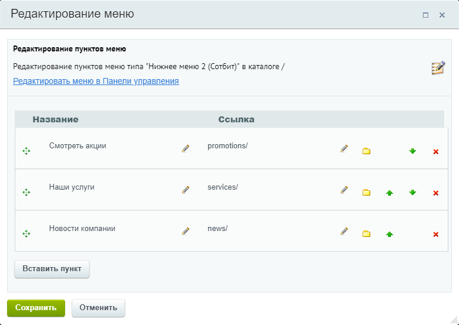Move Наши услуги item up
The image size is (459, 325).
pyautogui.click(x=389, y=193)
